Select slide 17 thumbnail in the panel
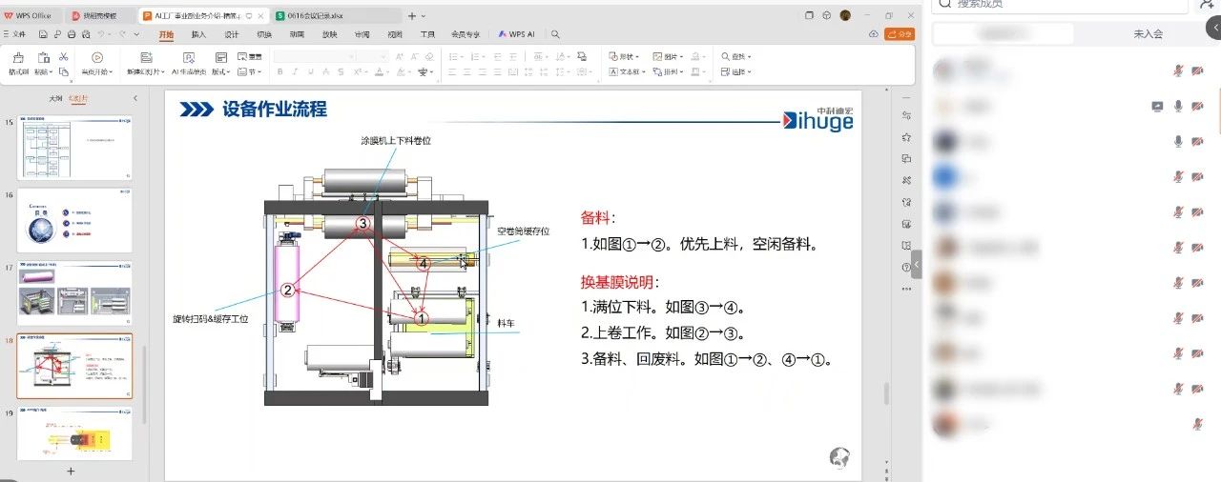The image size is (1221, 482). [x=74, y=292]
